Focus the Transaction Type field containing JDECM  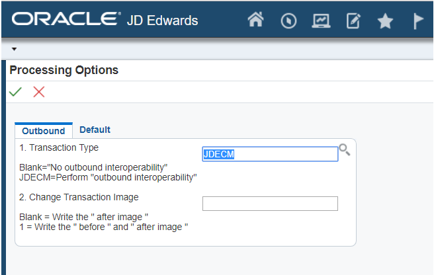270,154
